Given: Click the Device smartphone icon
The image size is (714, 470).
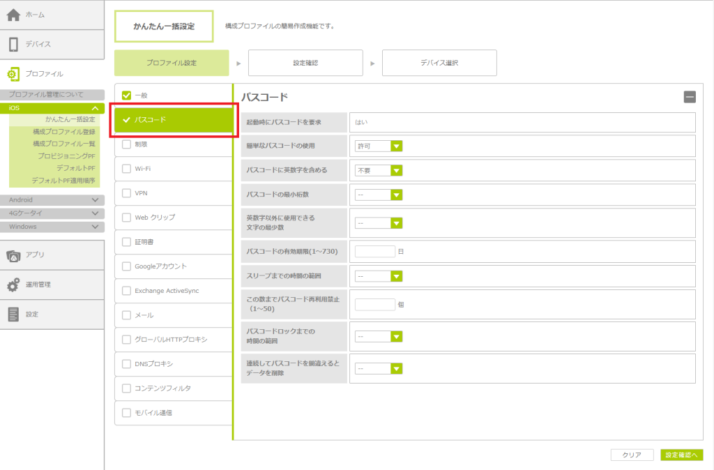Looking at the screenshot, I should 13,45.
